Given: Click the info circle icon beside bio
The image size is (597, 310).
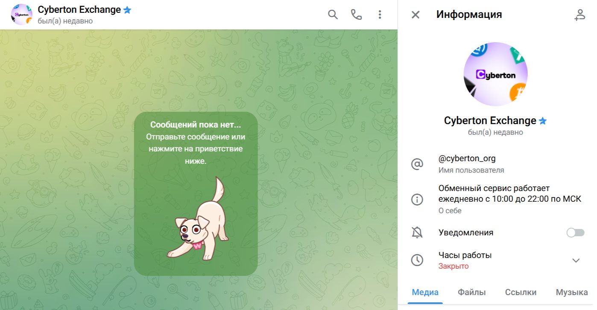Looking at the screenshot, I should (417, 199).
